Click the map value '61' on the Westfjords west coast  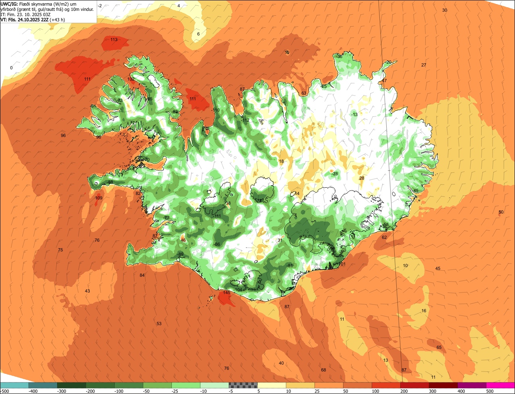(x=93, y=106)
